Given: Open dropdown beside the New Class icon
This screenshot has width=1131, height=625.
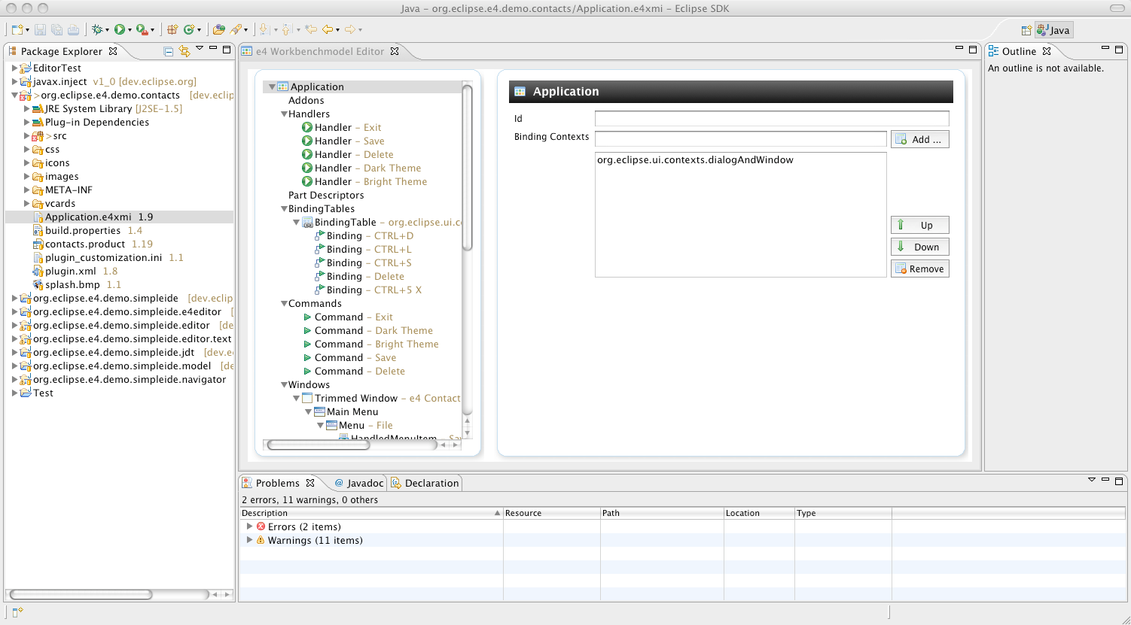Looking at the screenshot, I should pos(200,30).
